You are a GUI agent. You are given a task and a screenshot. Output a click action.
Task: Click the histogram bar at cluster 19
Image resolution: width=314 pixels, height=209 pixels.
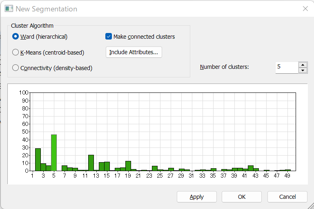click(128, 166)
